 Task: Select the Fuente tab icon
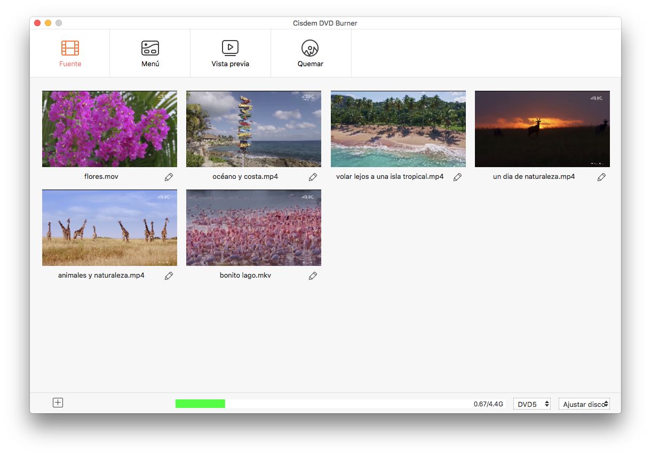[70, 48]
